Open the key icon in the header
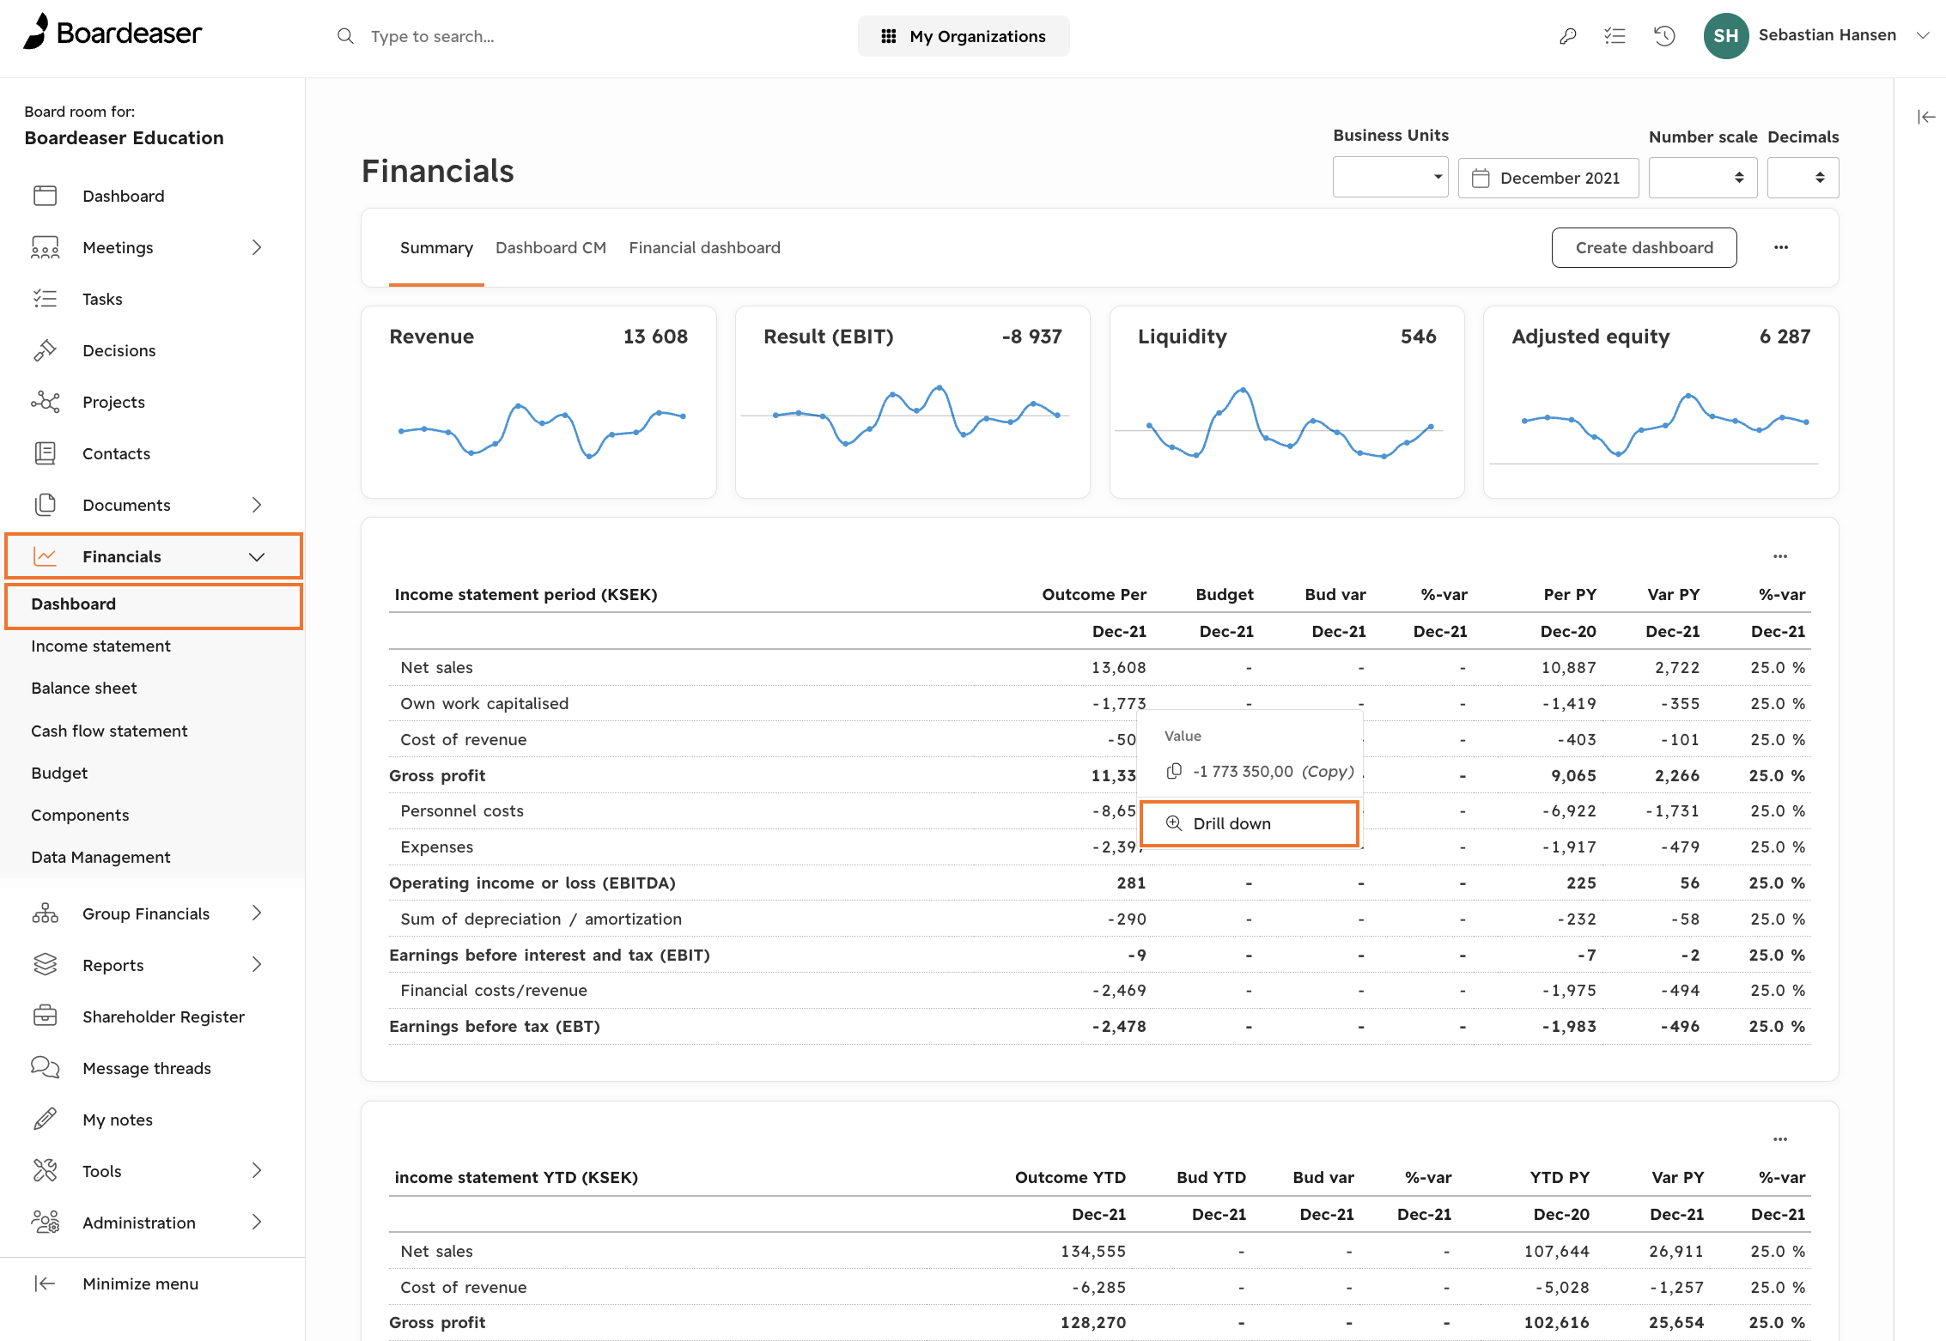The width and height of the screenshot is (1946, 1341). (1568, 36)
